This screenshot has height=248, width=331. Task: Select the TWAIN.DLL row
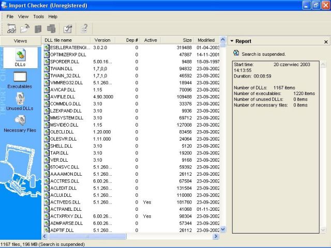point(62,69)
